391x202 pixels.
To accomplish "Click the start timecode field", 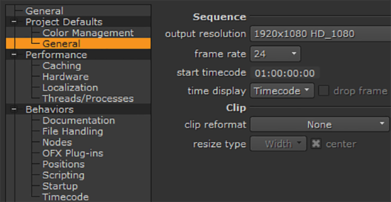I will [x=285, y=73].
